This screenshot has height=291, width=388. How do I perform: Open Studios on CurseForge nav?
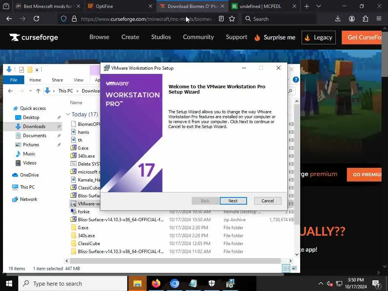[x=161, y=37]
